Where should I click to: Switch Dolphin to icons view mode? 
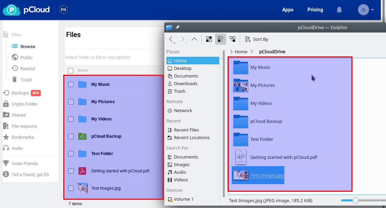tap(209, 39)
